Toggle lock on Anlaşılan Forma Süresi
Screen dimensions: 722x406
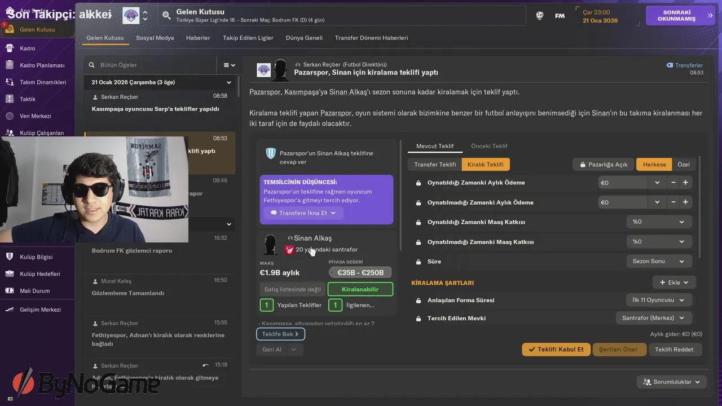tap(419, 301)
